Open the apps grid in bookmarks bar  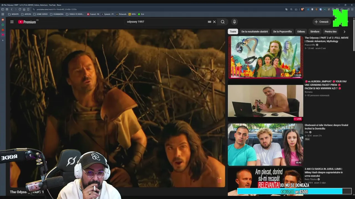click(x=3, y=14)
